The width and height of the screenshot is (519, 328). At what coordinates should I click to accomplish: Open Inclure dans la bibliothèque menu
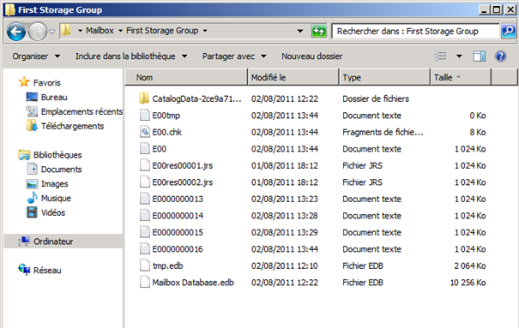pos(131,57)
